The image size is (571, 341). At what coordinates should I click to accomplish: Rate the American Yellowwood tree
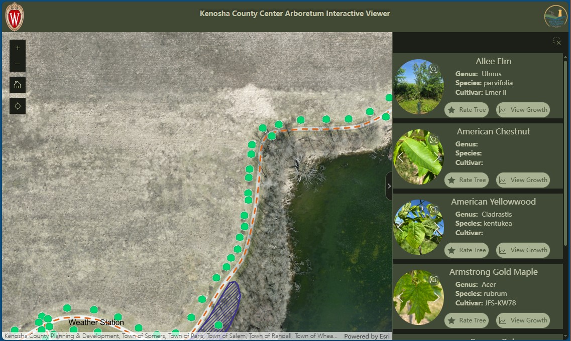coord(467,250)
